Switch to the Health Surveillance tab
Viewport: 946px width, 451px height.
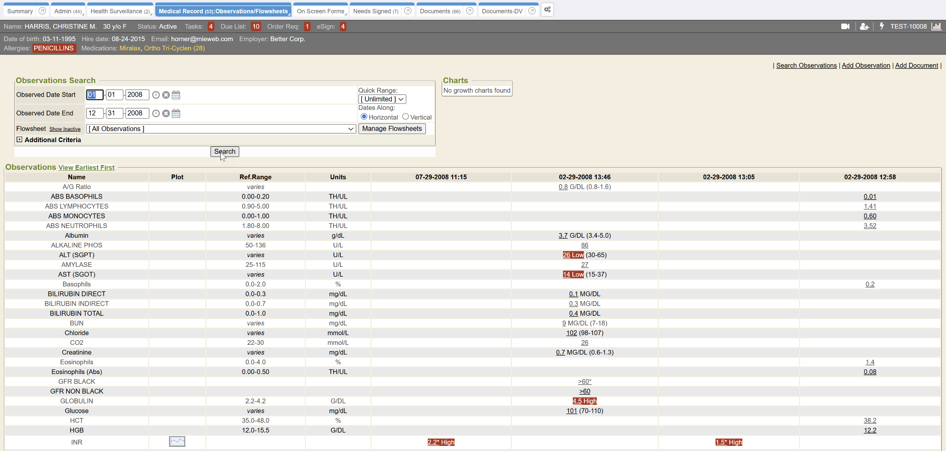120,11
